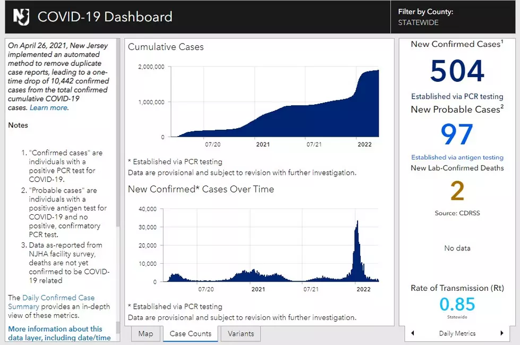Click the 504 New Confirmed Cases figure
The height and width of the screenshot is (345, 520).
coord(457,71)
